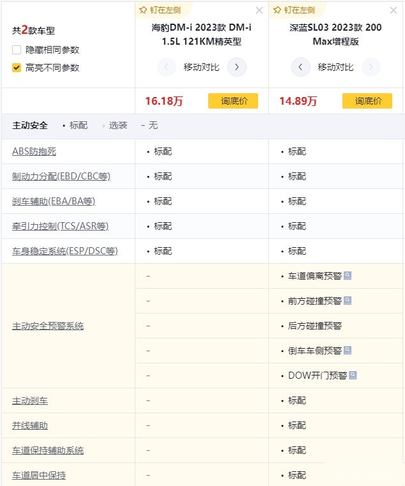Open 车道偏离预警 detail magnifier icon
Viewport: 405px width, 486px height.
click(x=348, y=275)
